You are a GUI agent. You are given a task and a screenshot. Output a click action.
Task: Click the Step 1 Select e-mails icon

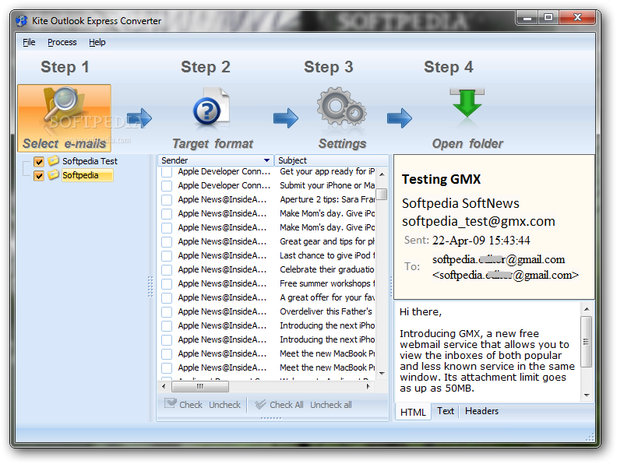point(64,118)
